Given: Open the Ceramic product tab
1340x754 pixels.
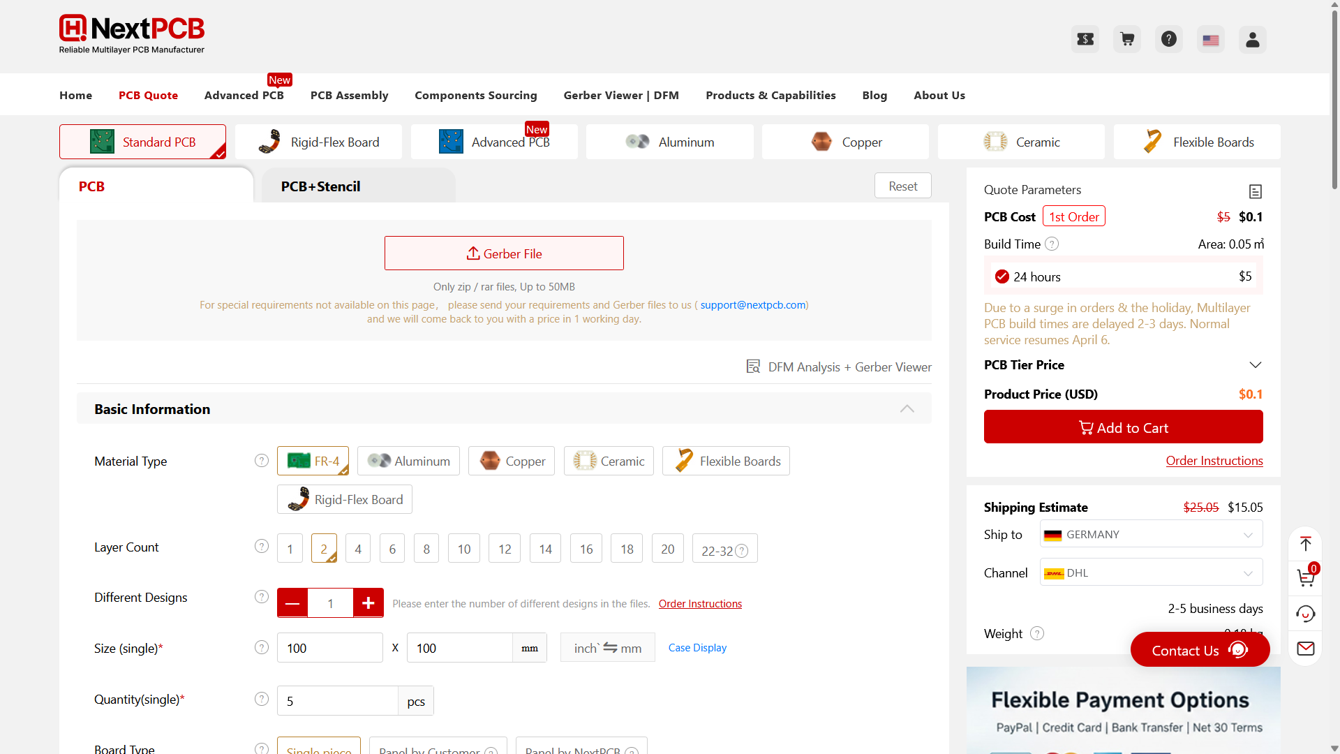Looking at the screenshot, I should pyautogui.click(x=1021, y=142).
